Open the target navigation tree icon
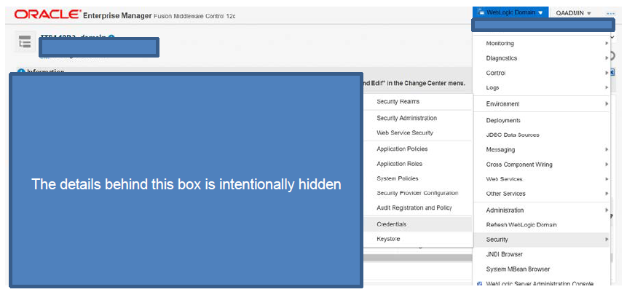 point(25,42)
